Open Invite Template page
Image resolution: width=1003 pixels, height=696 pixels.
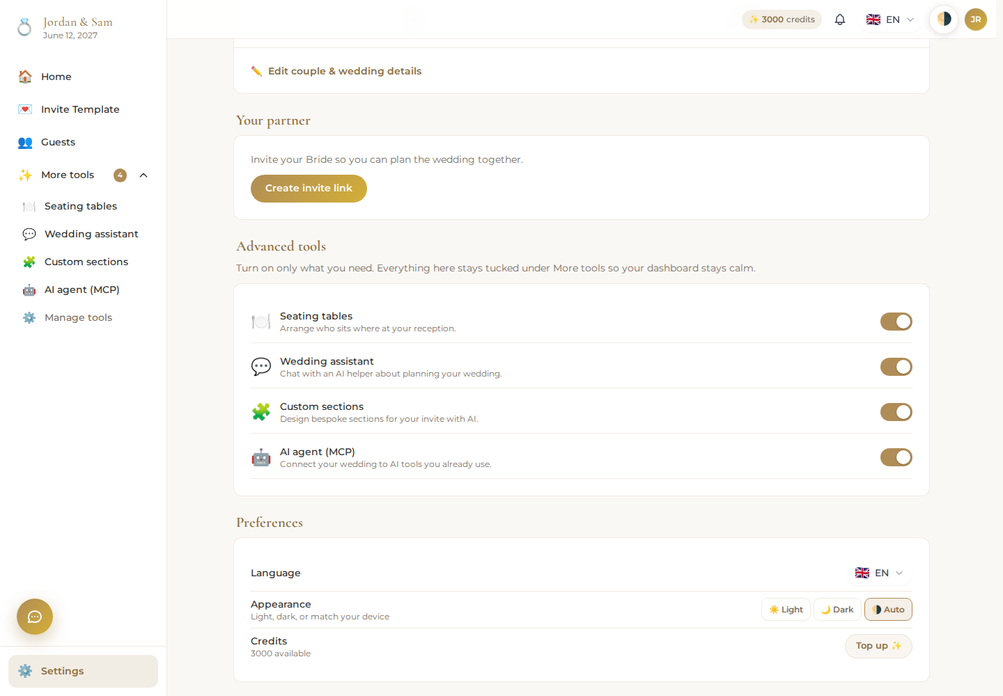pyautogui.click(x=83, y=109)
